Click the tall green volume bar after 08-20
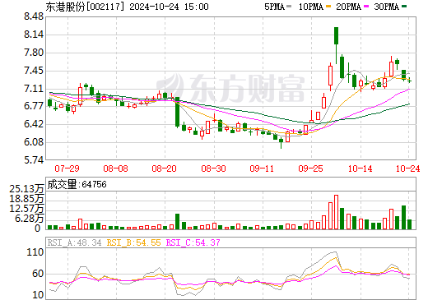Screen dimensions: 428x300 pos(177,221)
